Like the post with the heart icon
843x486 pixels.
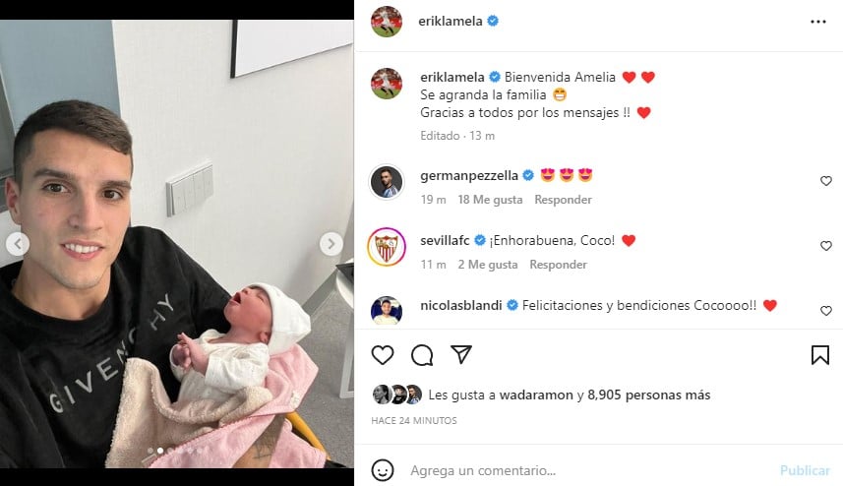(x=383, y=355)
